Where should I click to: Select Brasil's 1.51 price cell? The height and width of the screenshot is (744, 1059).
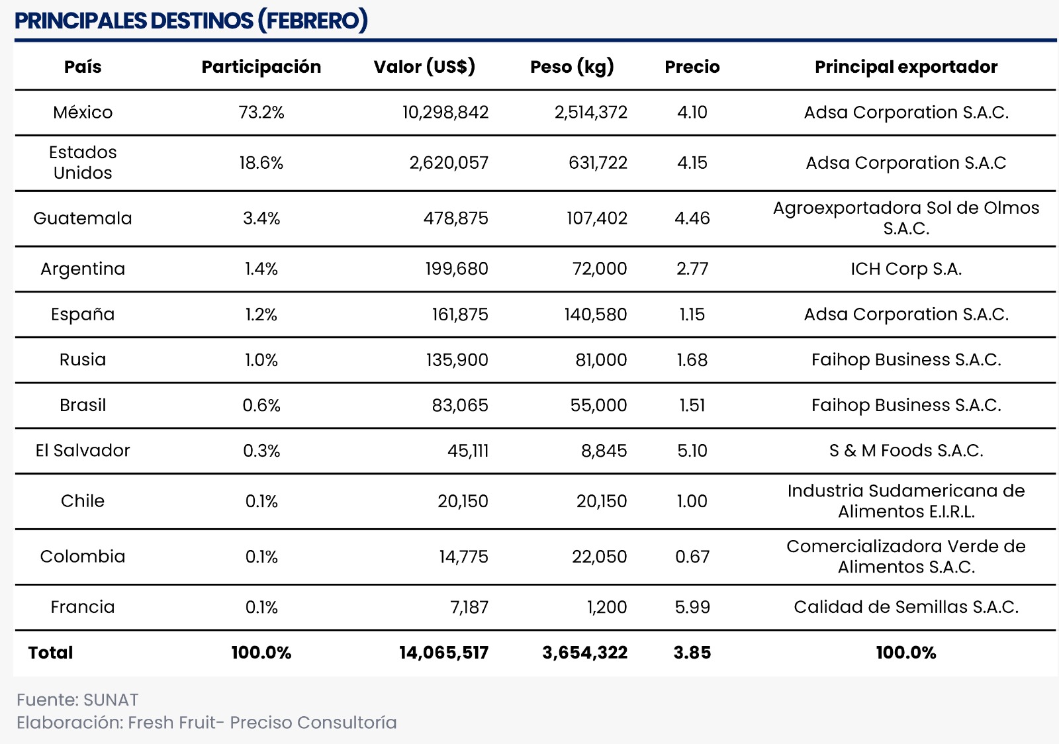692,405
